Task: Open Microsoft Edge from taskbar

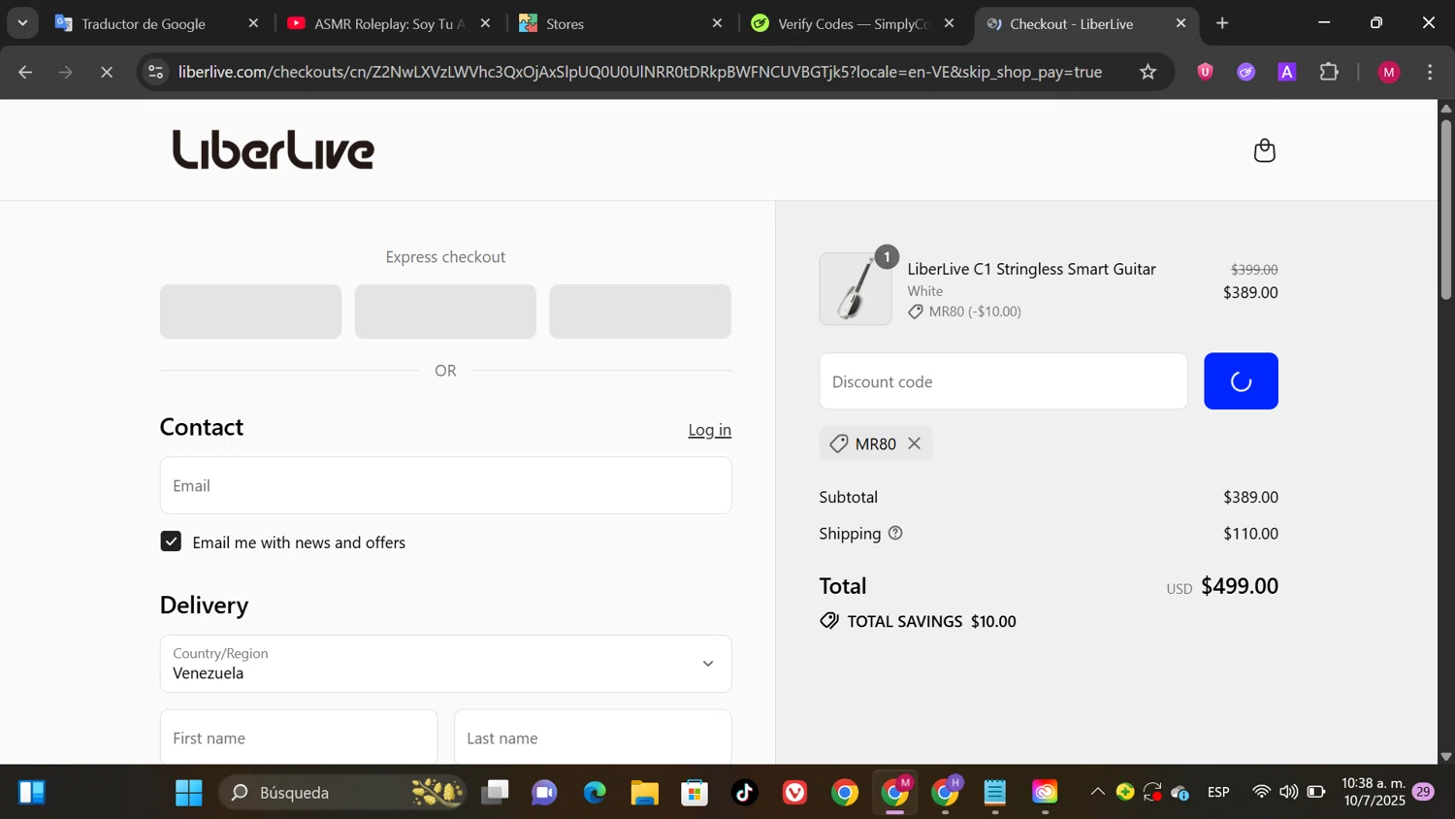Action: pyautogui.click(x=595, y=793)
